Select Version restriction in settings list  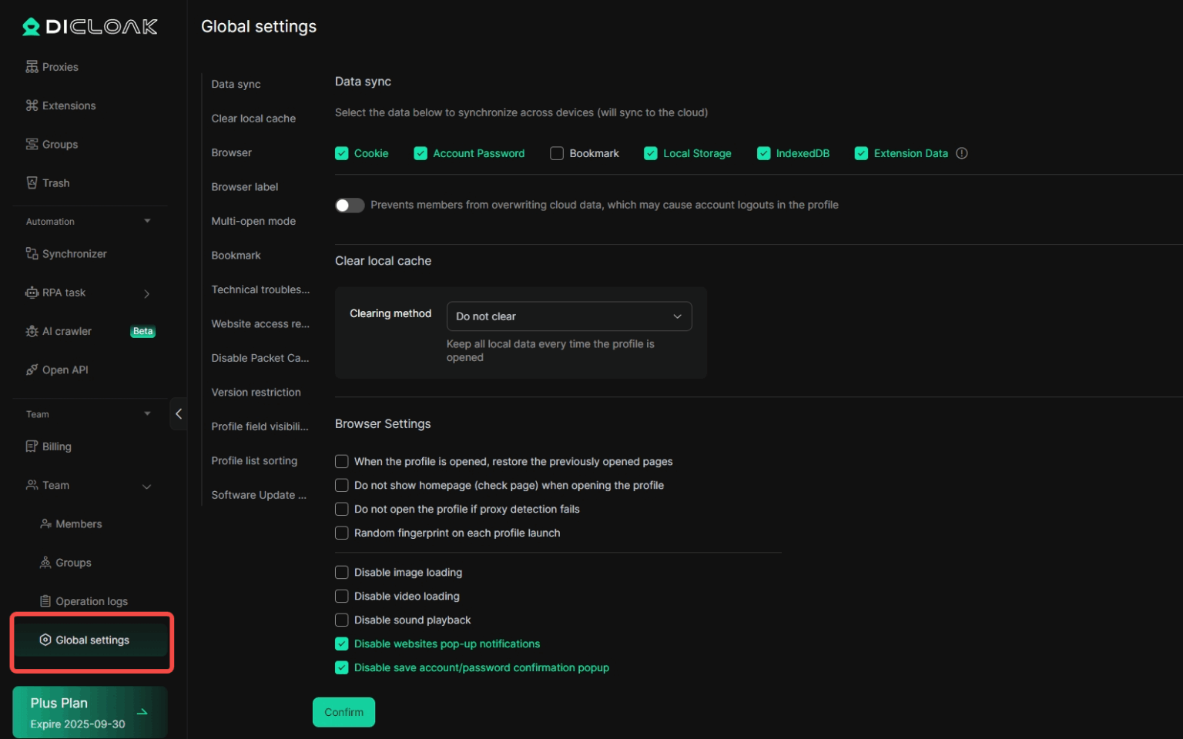(256, 393)
